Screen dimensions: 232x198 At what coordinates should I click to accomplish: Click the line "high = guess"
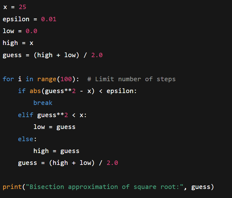(56, 151)
